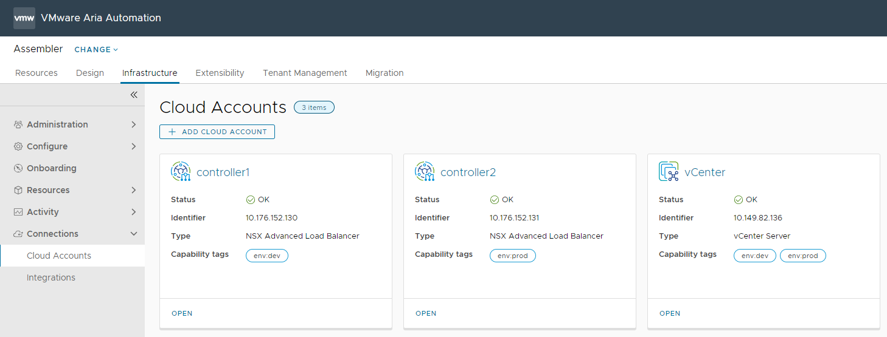Viewport: 887px width, 337px height.
Task: Click the controller1 NSX load balancer icon
Action: click(181, 172)
